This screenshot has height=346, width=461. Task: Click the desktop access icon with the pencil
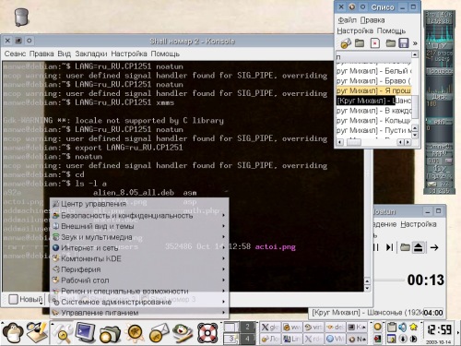37,332
